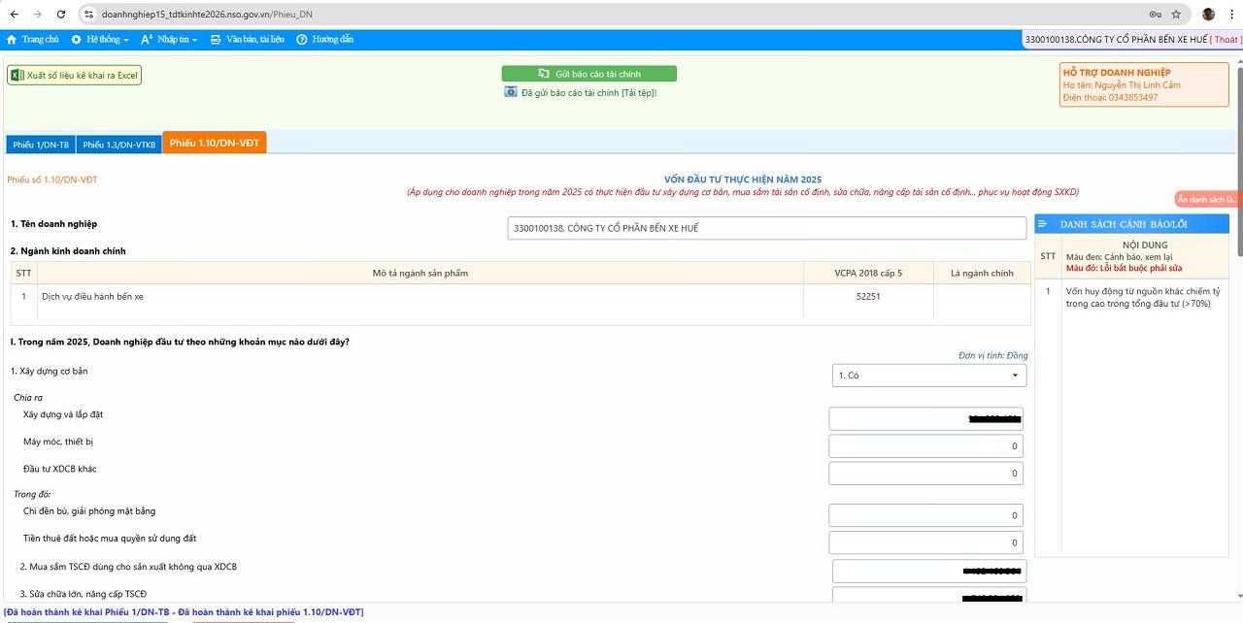Go to Trang chủ menu item
1243x623 pixels.
point(33,40)
